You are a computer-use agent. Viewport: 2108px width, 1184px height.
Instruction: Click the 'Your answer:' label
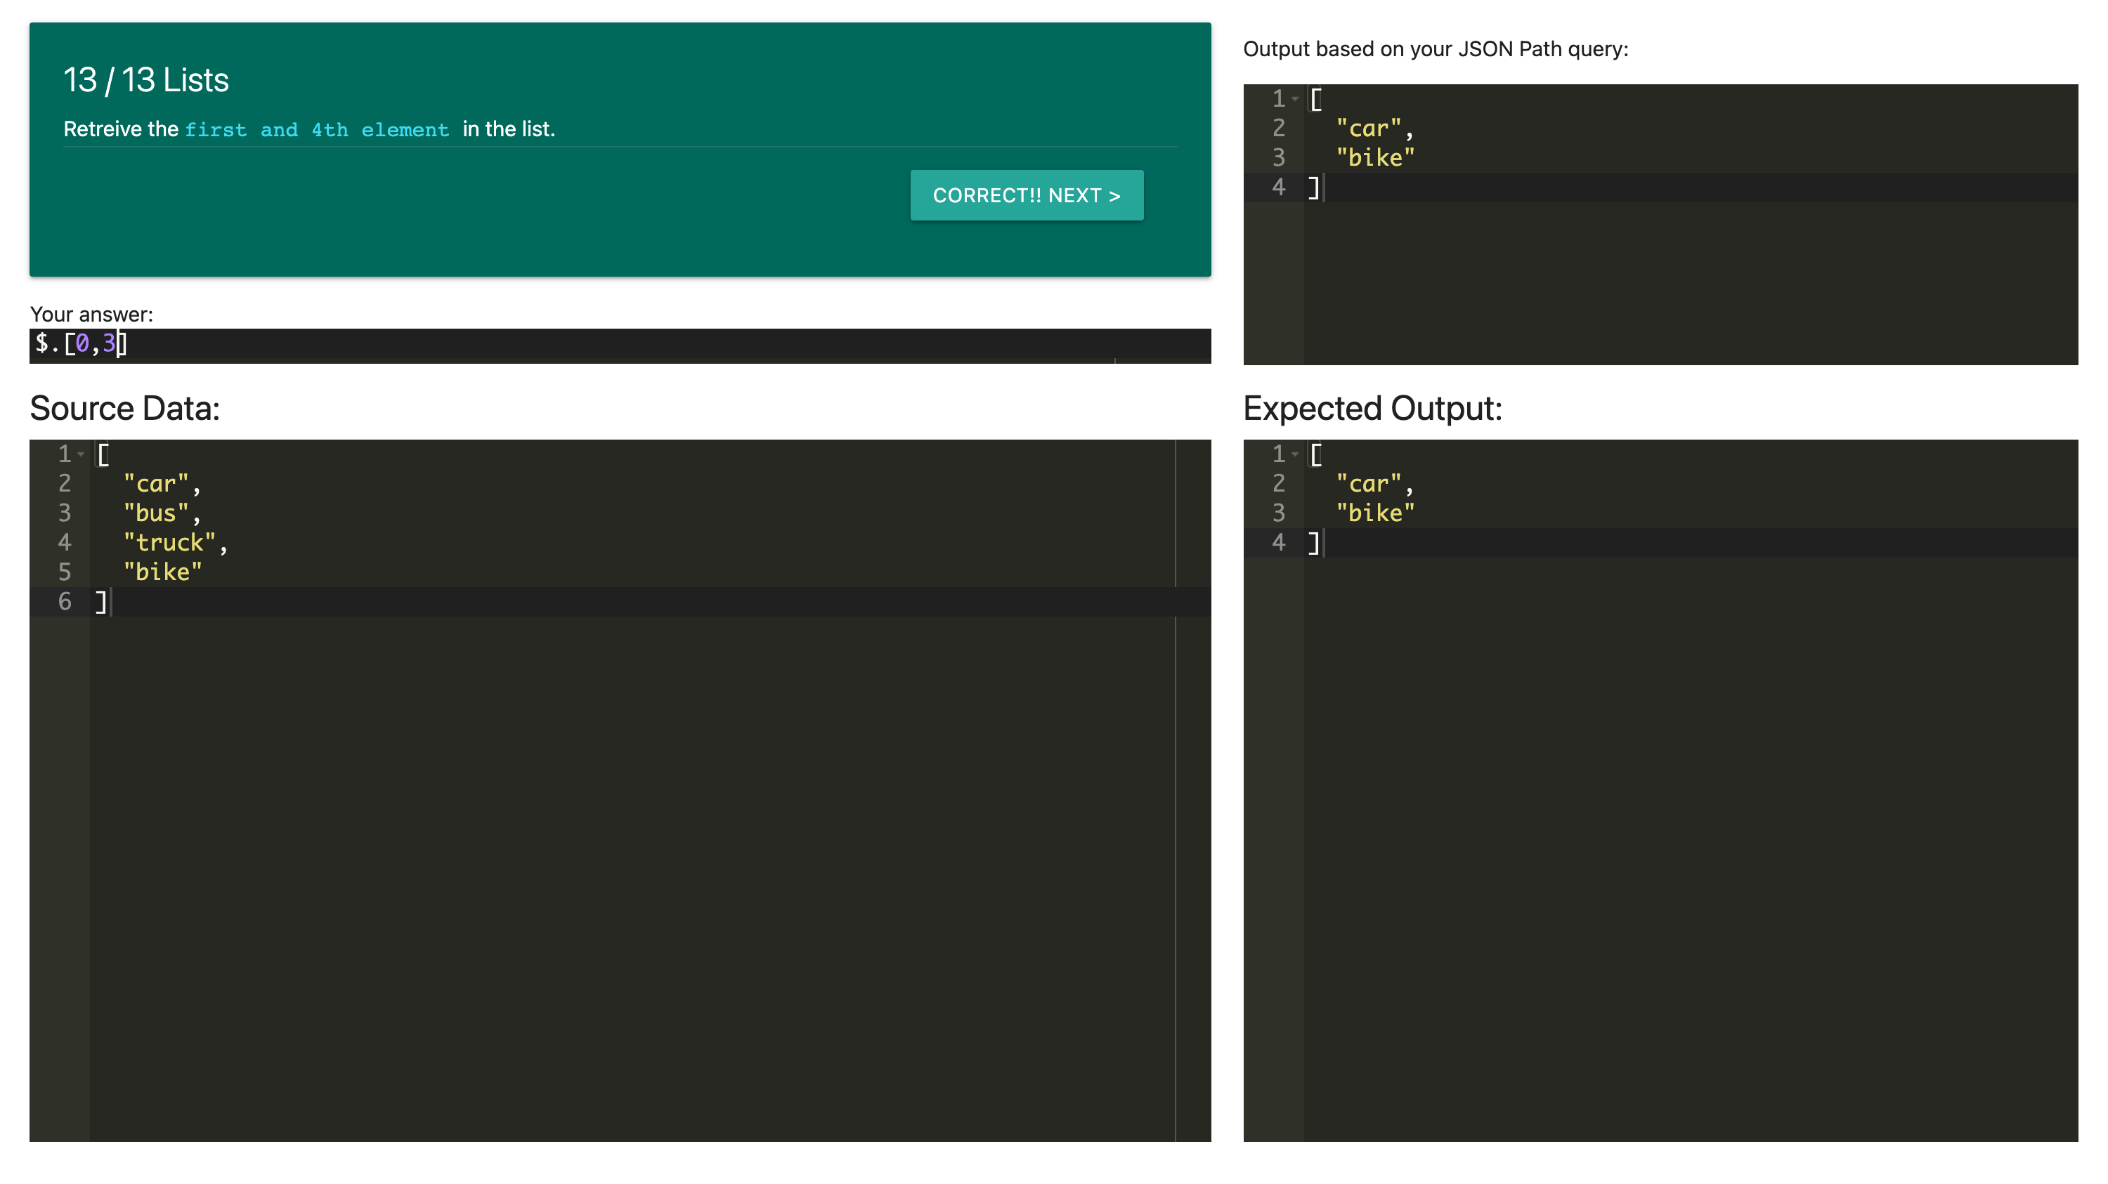click(x=91, y=314)
